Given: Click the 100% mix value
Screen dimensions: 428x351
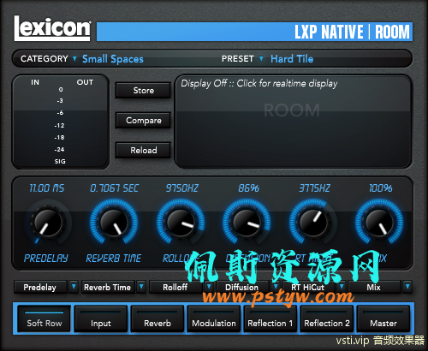Looking at the screenshot, I should pos(381,188).
